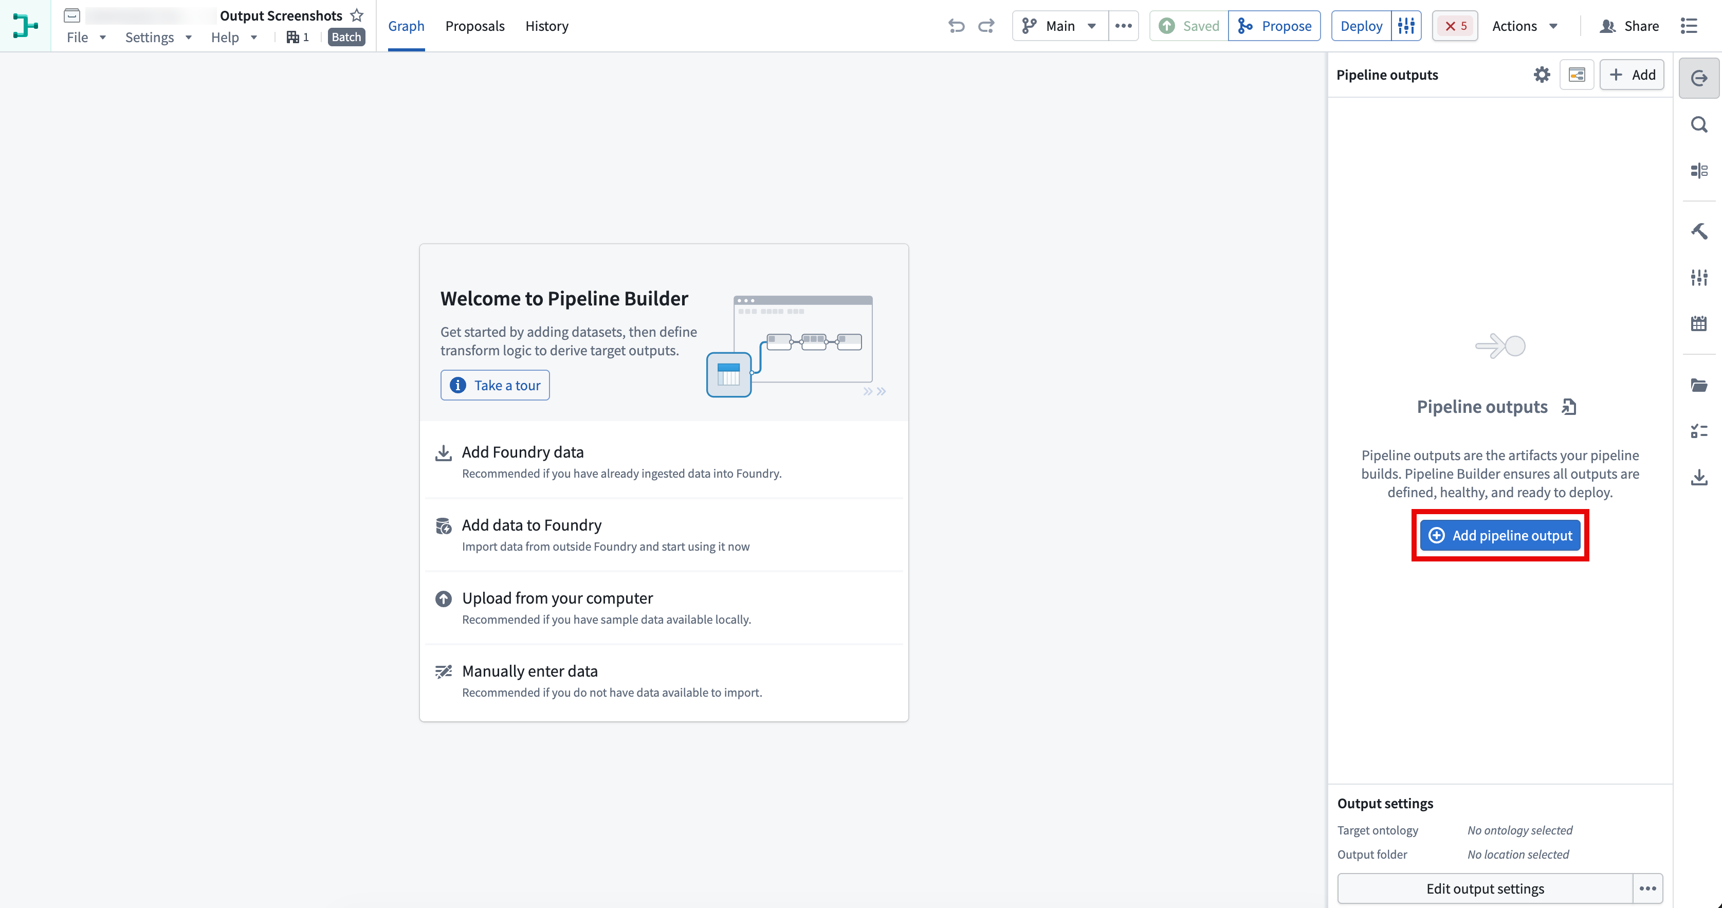Screen dimensions: 1722x908
Task: Expand the Help menu
Action: coord(234,38)
